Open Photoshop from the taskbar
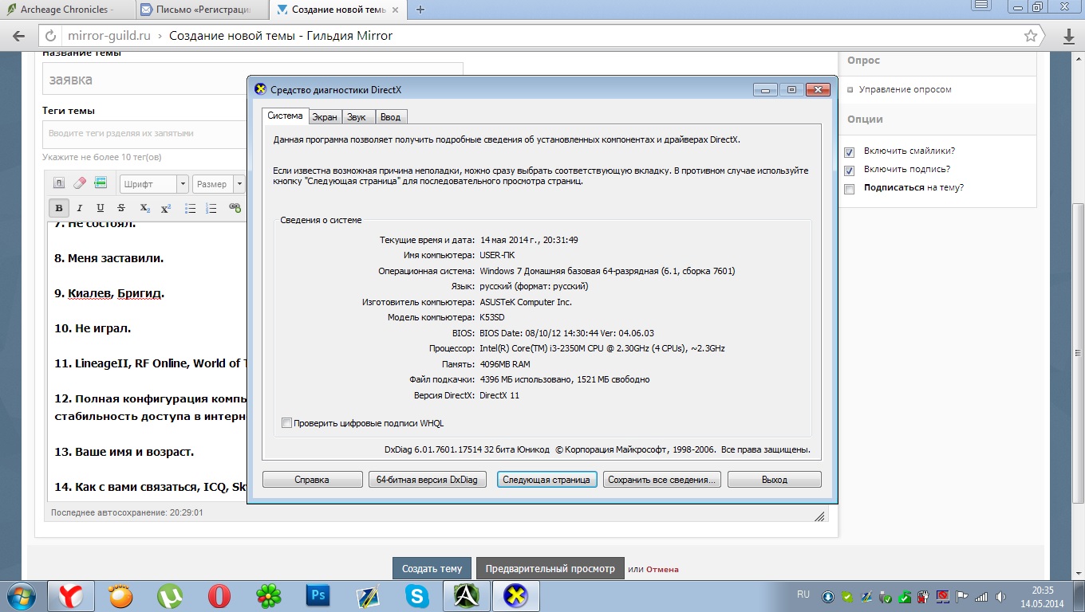Screen dimensions: 1085x612 click(318, 596)
